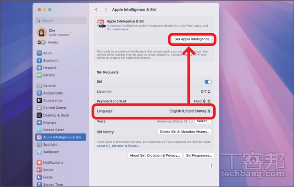
Task: Open the Displays sidebar item
Action: click(x=60, y=122)
